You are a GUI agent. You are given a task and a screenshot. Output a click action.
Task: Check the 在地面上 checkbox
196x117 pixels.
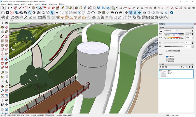coord(167,59)
